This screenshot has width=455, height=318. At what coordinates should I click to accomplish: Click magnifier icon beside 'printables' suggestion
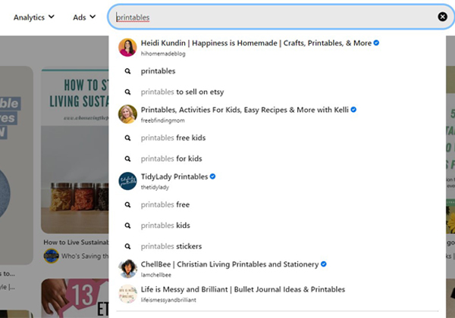coord(127,71)
